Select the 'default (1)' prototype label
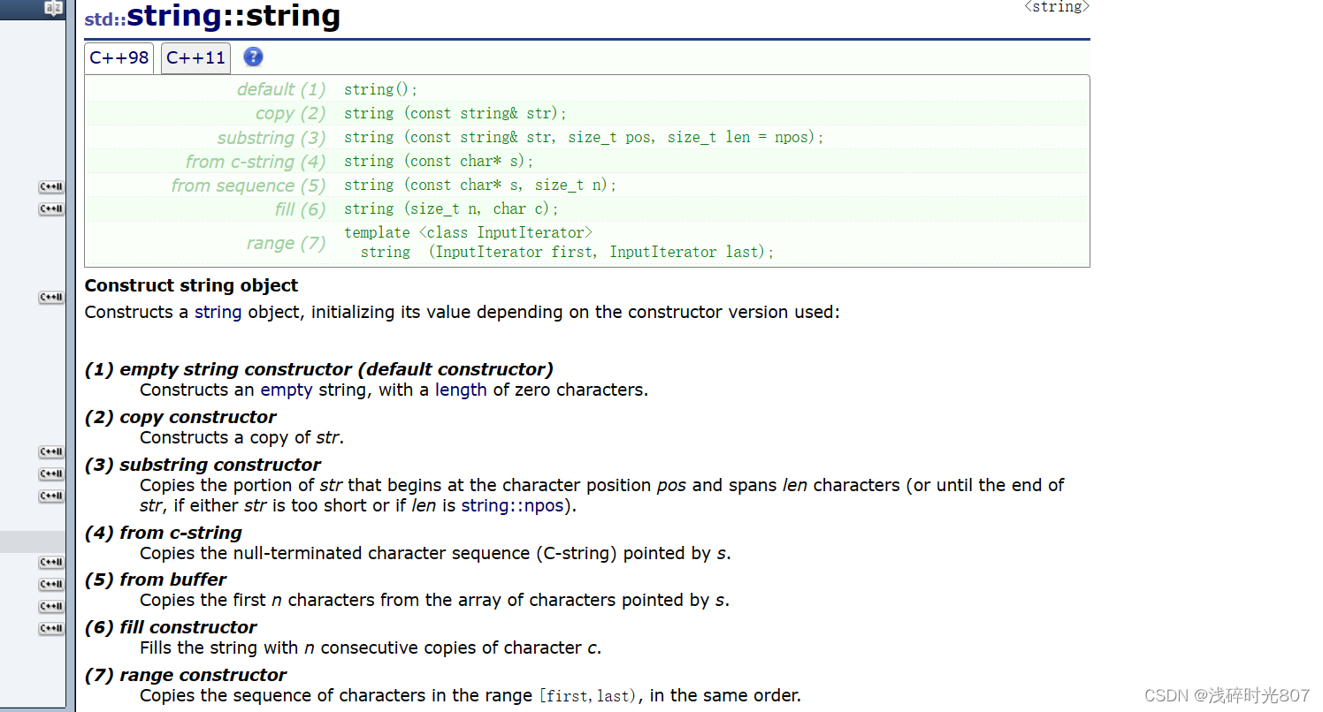 tap(281, 89)
